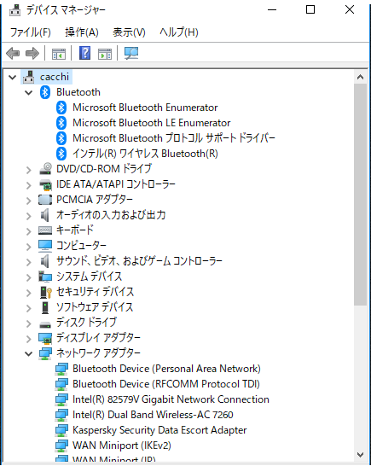
Task: Expand PCMCIA アダプター category
Action: (x=28, y=201)
